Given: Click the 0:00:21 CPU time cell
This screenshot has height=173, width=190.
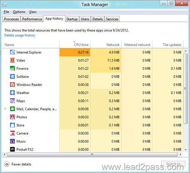Looking at the screenshot, I should [75, 93].
